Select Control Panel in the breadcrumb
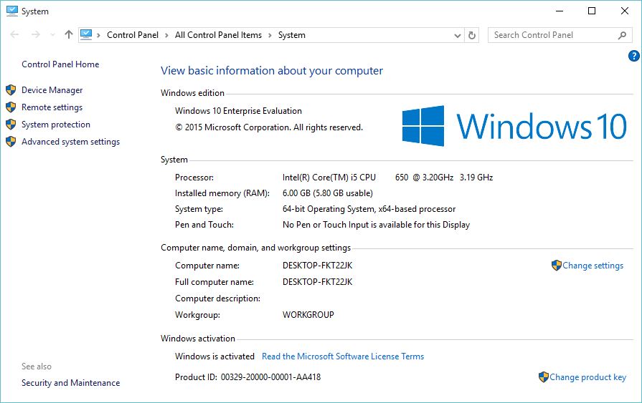Image resolution: width=642 pixels, height=403 pixels. (x=132, y=35)
